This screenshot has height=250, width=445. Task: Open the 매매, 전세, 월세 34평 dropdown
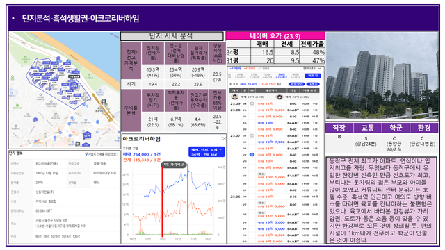[207, 151]
